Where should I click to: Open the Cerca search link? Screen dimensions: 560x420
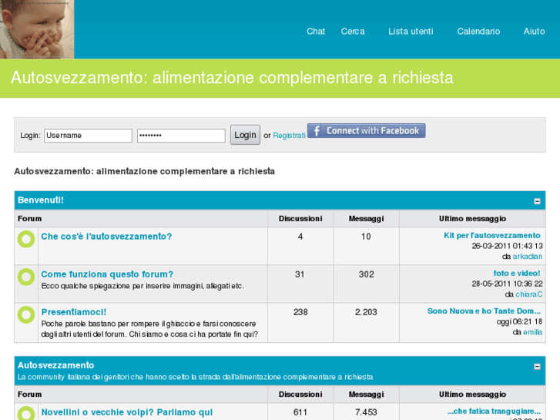click(x=353, y=32)
